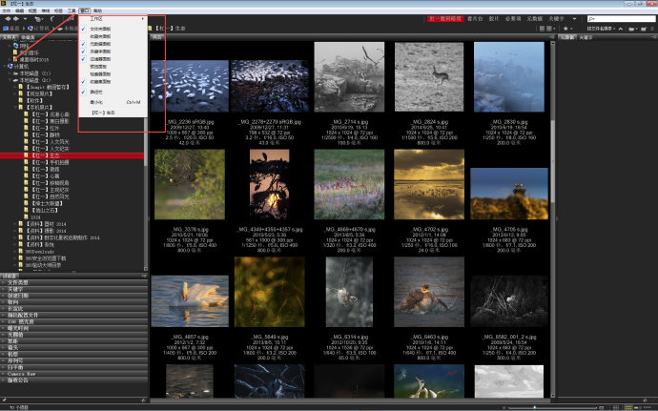The width and height of the screenshot is (658, 411).
Task: Create a new folder with folder icon
Action: [x=644, y=29]
